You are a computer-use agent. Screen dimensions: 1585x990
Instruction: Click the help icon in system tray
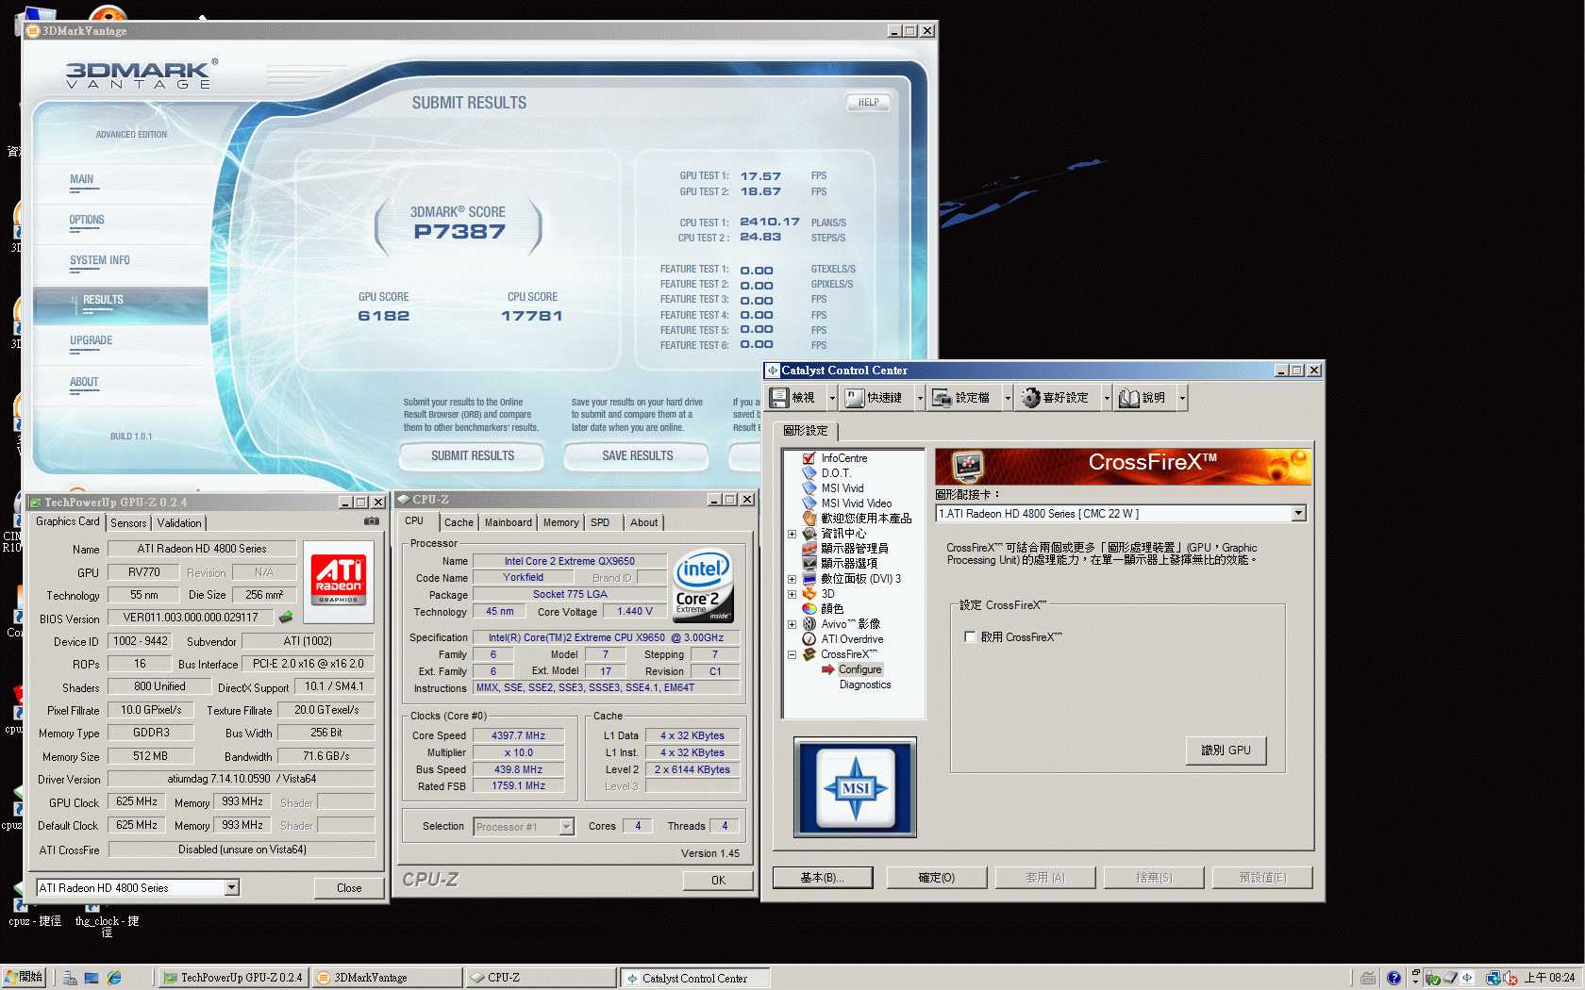1393,978
